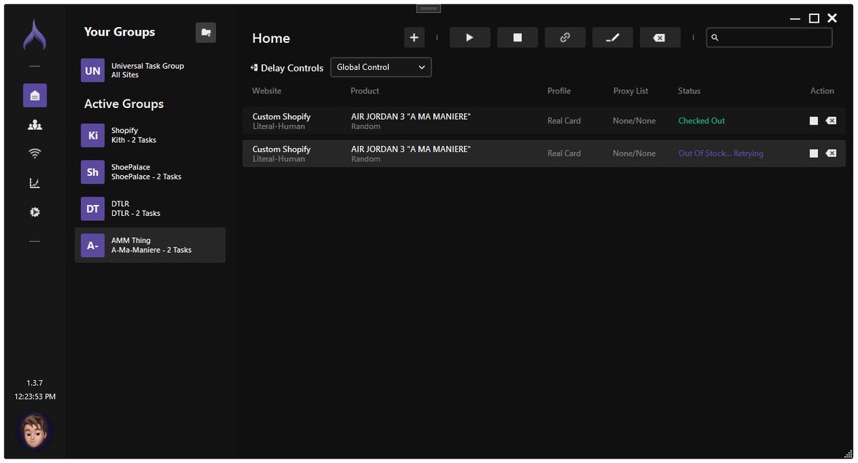Open the settings gear icon in sidebar
The height and width of the screenshot is (463, 858).
[35, 212]
